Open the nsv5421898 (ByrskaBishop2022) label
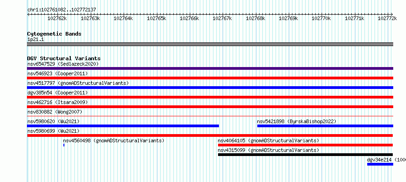 (297, 121)
